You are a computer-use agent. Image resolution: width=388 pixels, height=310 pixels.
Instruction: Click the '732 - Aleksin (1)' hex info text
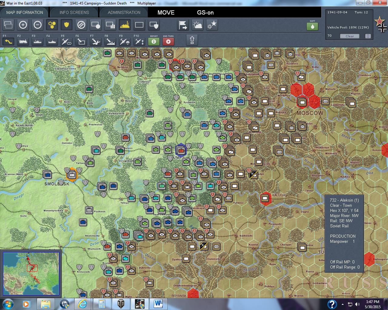coord(344,200)
